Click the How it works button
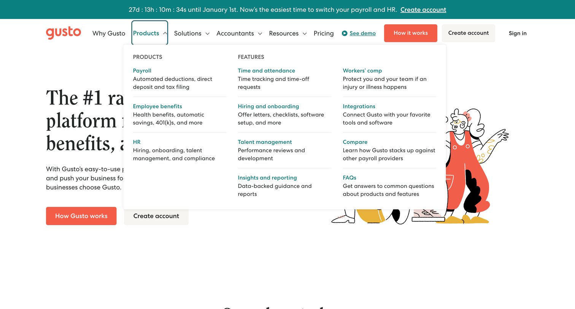 [411, 33]
